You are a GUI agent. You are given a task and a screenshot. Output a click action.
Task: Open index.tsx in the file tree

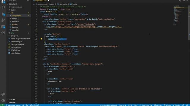19,30
